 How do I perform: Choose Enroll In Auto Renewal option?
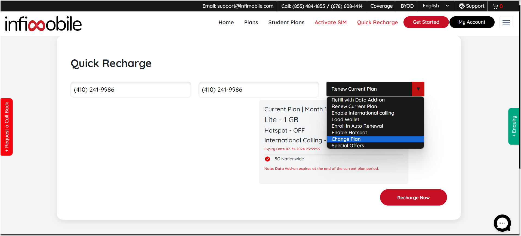click(x=375, y=126)
